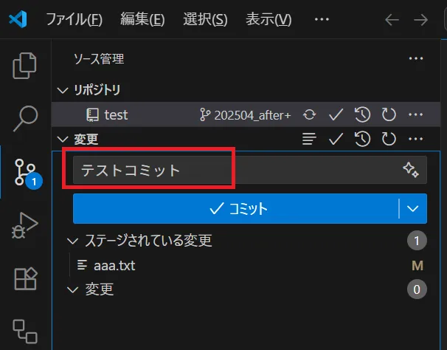This screenshot has height=350, width=447.
Task: Click the コミット button
Action: click(x=236, y=209)
